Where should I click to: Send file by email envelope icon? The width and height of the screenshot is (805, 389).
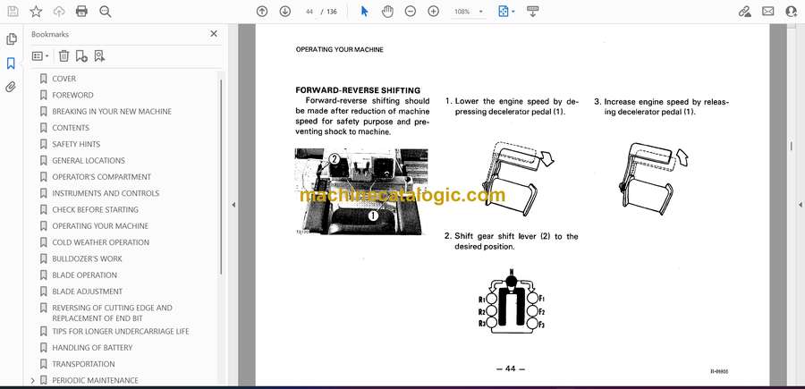tap(768, 12)
